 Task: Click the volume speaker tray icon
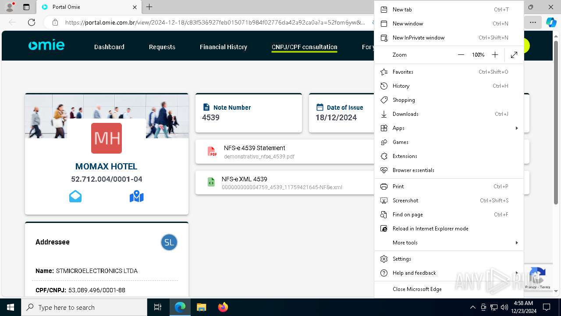[504, 307]
